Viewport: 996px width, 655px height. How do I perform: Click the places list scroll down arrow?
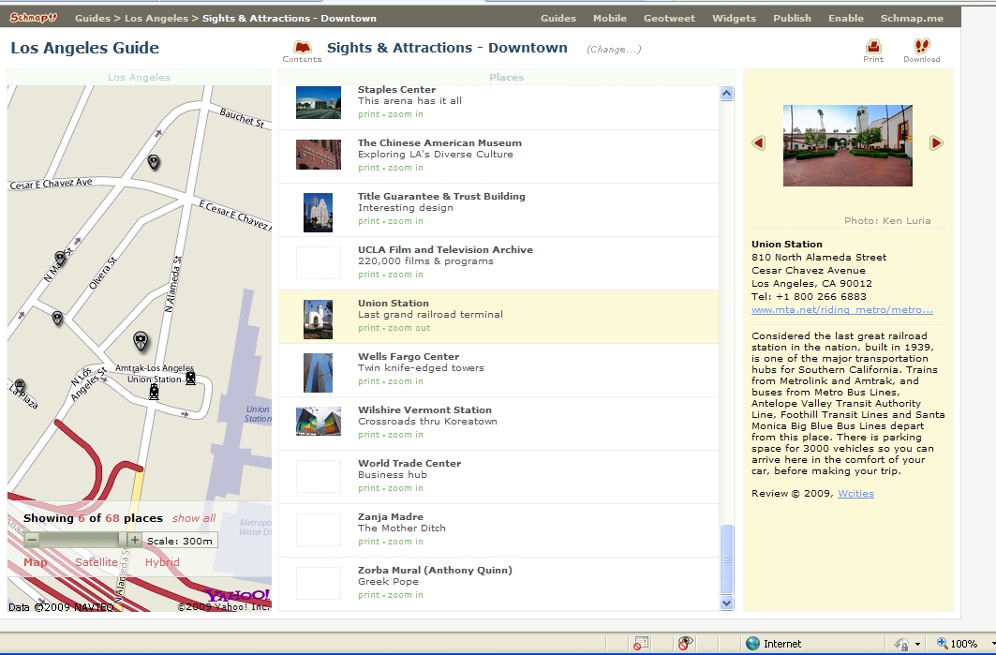pos(727,603)
